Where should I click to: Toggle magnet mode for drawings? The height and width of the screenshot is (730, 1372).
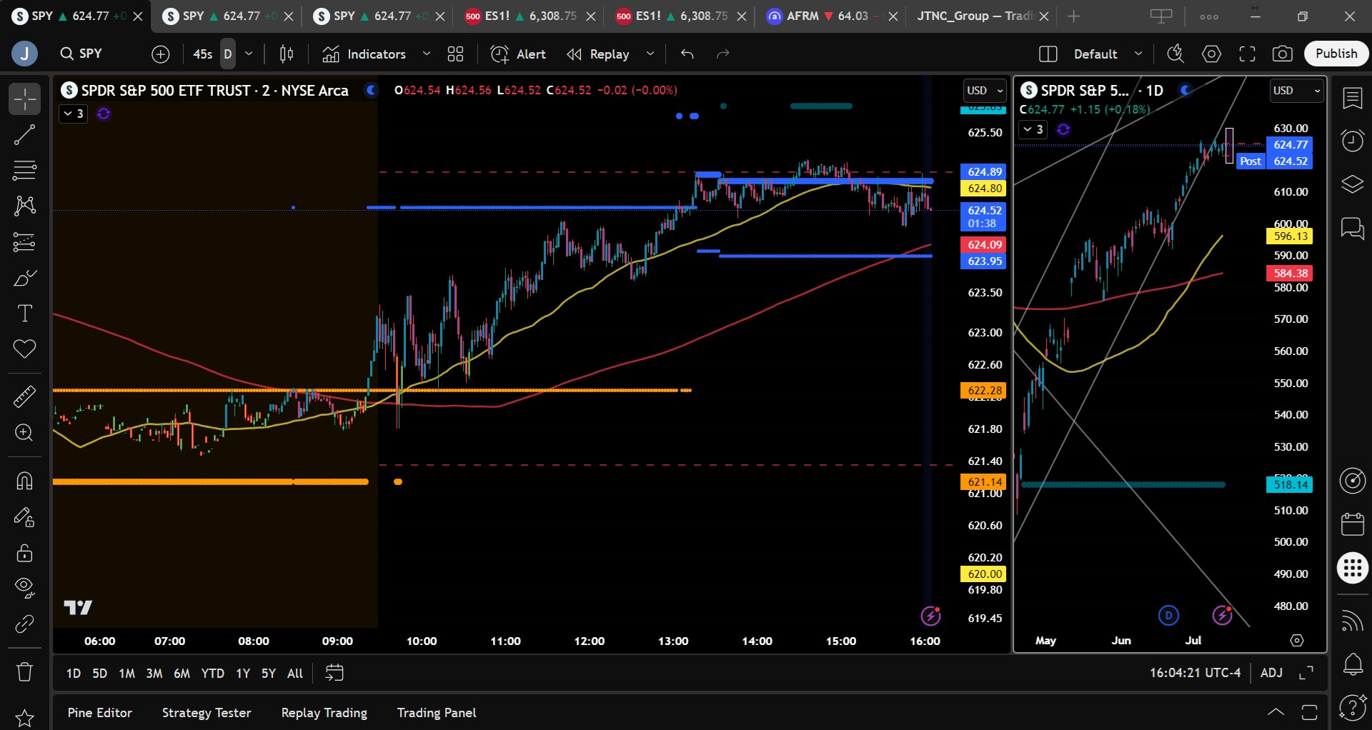pos(24,481)
